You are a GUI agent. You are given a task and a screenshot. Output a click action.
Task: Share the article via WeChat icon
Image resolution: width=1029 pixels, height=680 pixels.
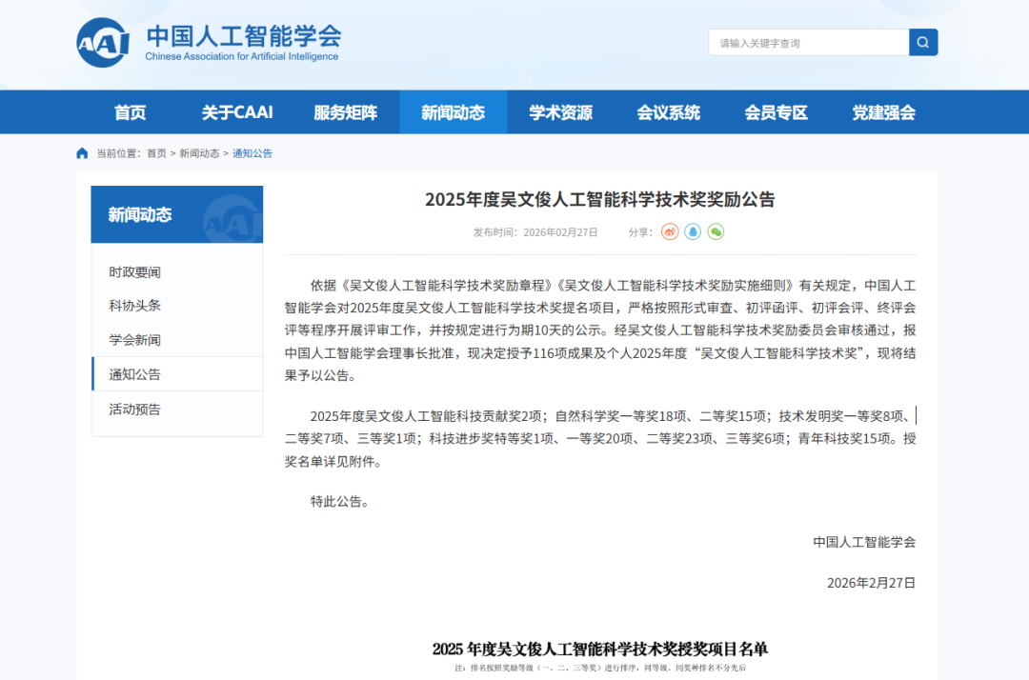coord(716,231)
